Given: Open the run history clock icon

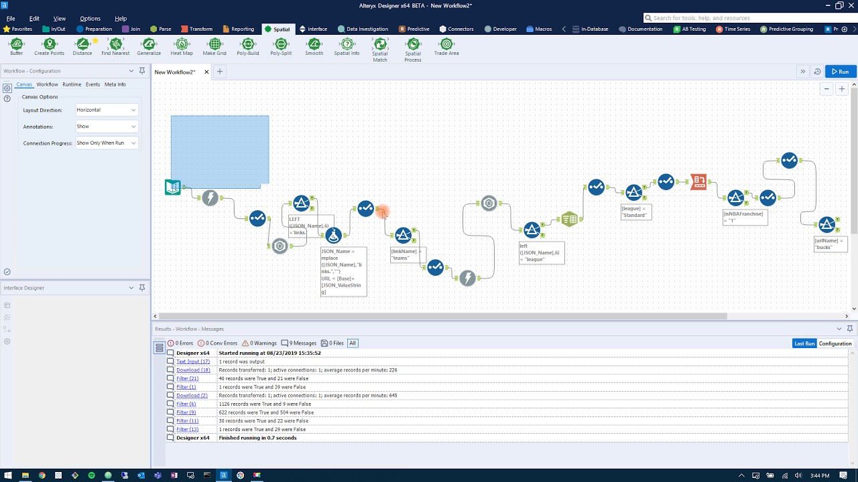Looking at the screenshot, I should (x=817, y=72).
